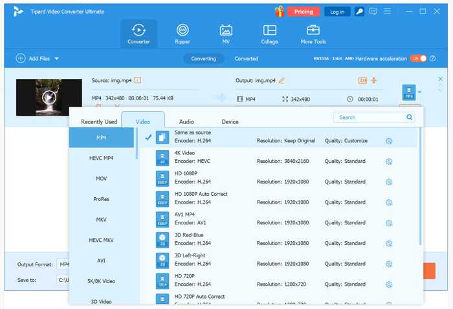Rename output file with pencil icon
453x309 pixels.
coord(282,81)
